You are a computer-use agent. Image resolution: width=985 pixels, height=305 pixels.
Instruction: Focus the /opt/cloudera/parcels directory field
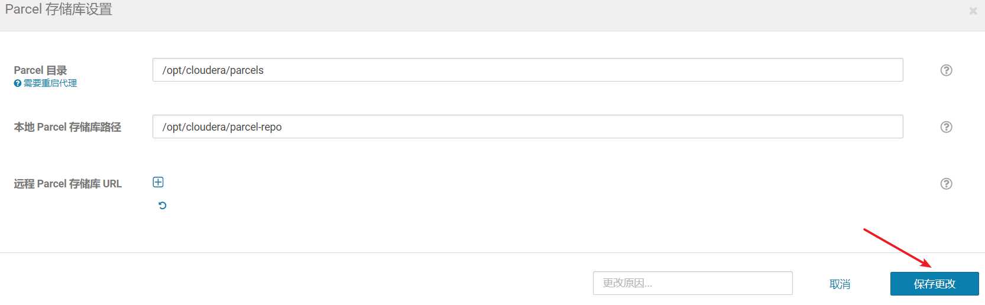click(527, 70)
